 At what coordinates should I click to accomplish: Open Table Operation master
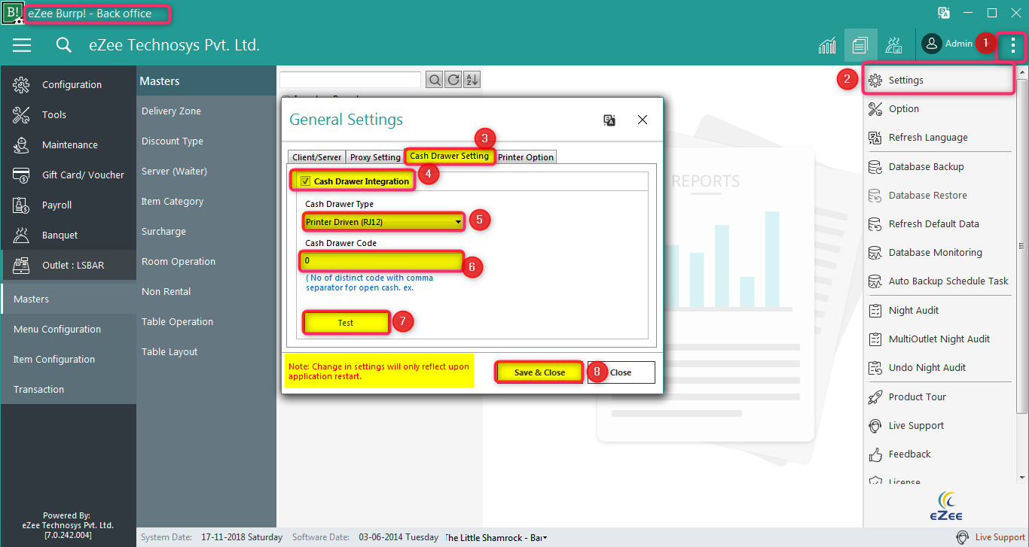coord(206,321)
